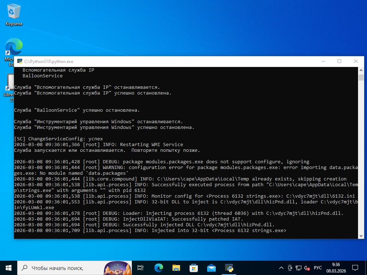Open the Mail app from the taskbar
The width and height of the screenshot is (367, 275).
click(x=211, y=267)
